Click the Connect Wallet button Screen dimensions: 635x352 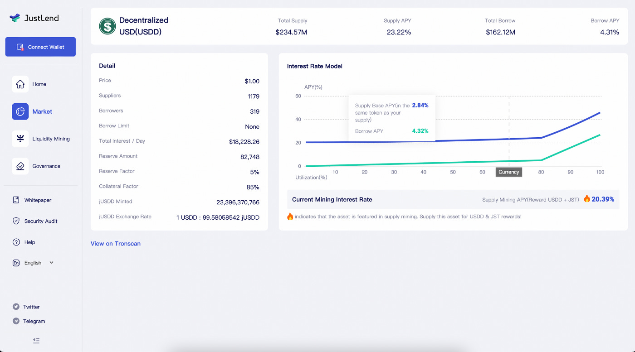pos(40,47)
